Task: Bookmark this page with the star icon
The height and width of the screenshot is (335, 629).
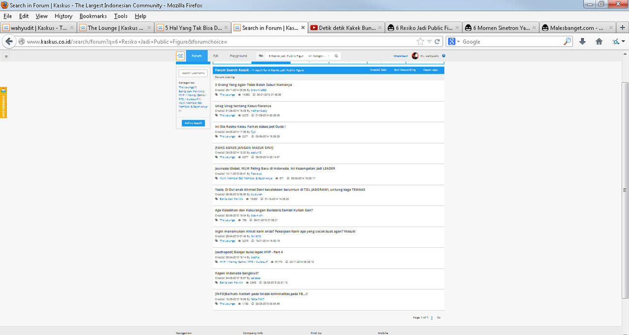Action: pyautogui.click(x=420, y=42)
